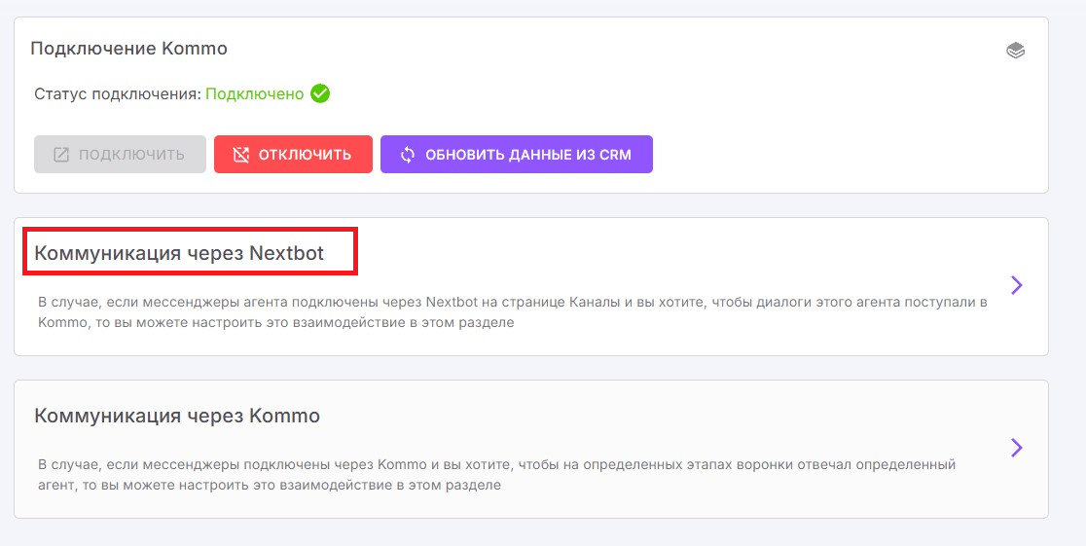Click the unlink icon on Отключить button
The image size is (1086, 546).
point(240,155)
